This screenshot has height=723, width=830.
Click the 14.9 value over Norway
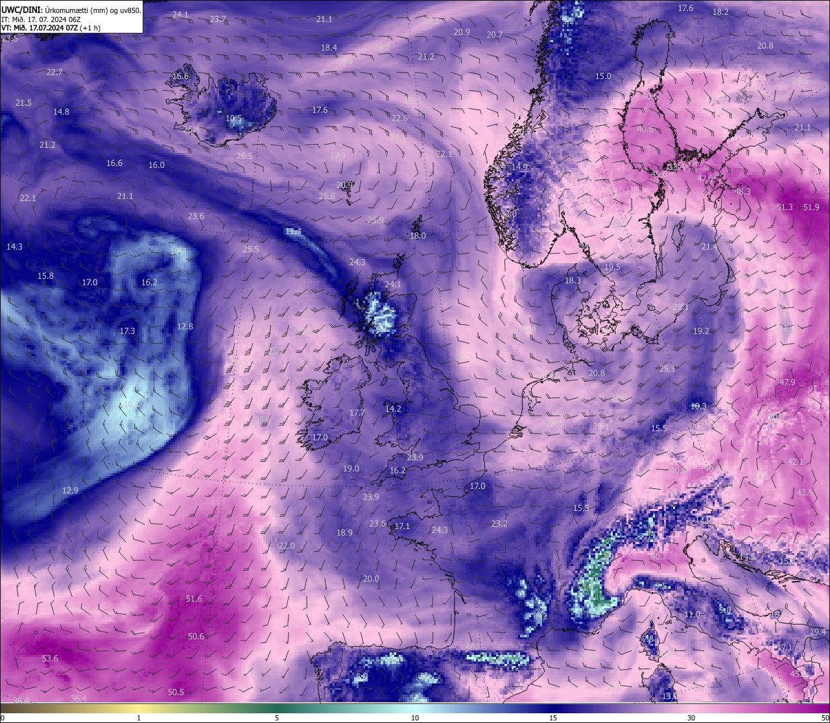tap(519, 167)
